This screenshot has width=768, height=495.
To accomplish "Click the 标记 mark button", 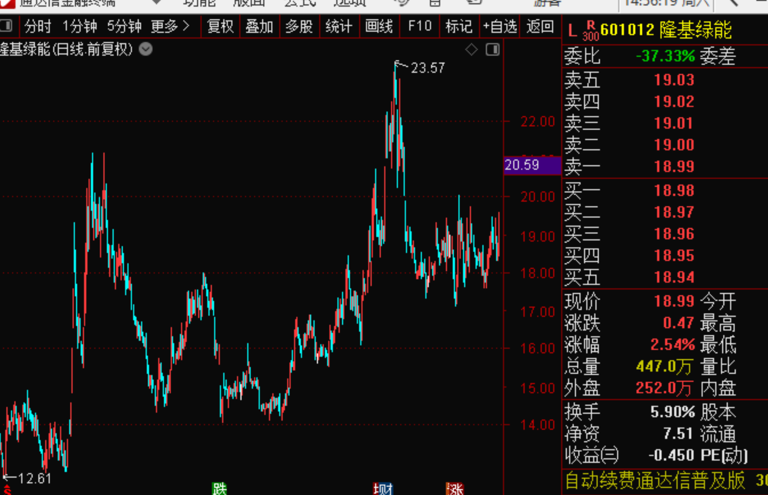I will 459,26.
